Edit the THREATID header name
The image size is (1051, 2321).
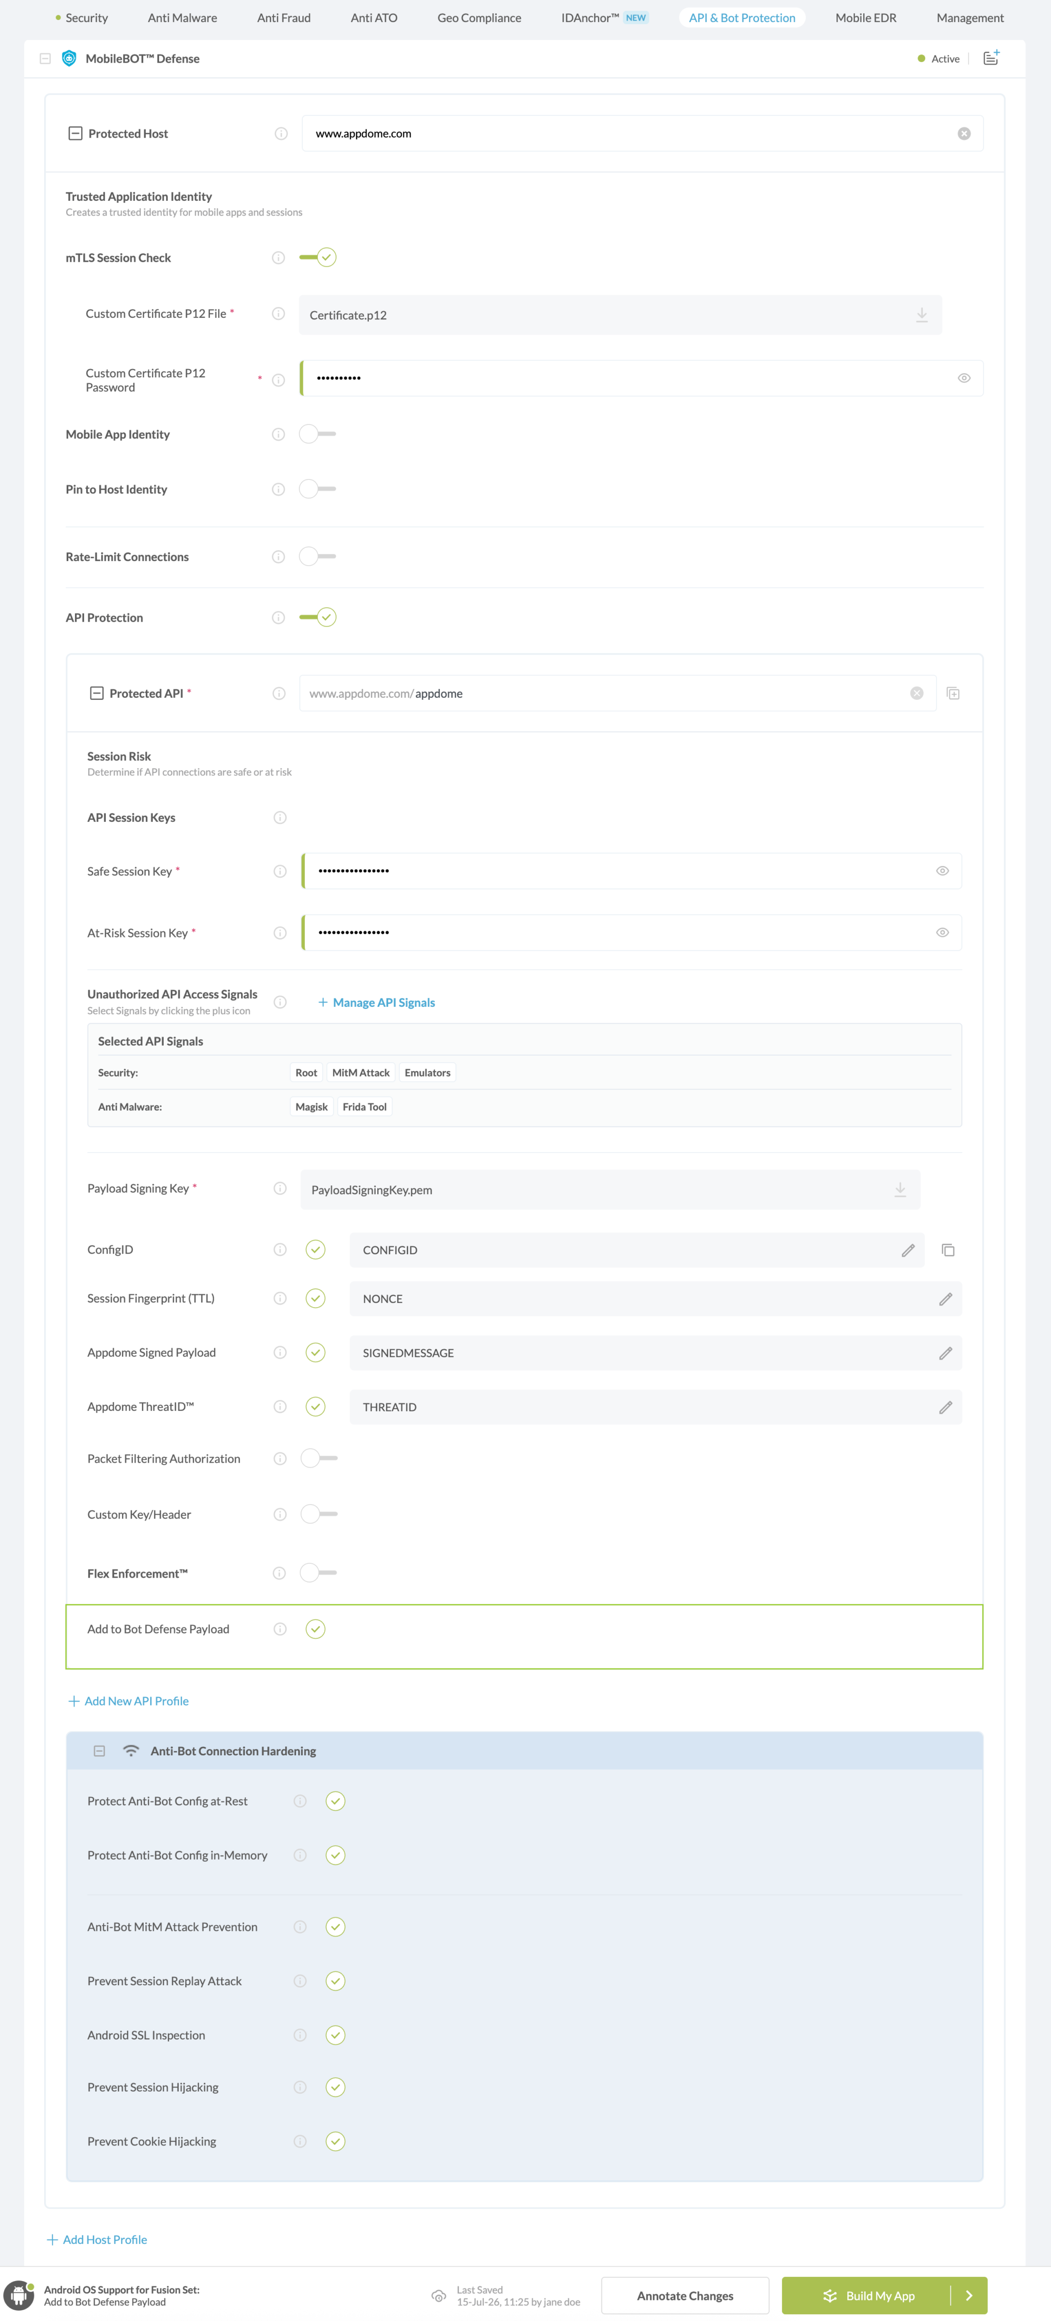point(945,1407)
